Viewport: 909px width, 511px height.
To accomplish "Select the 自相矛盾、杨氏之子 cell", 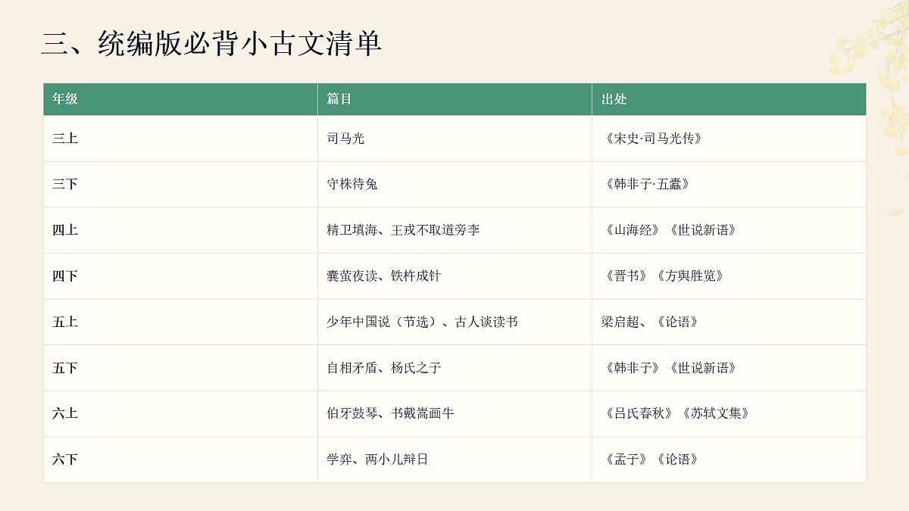I will (454, 368).
